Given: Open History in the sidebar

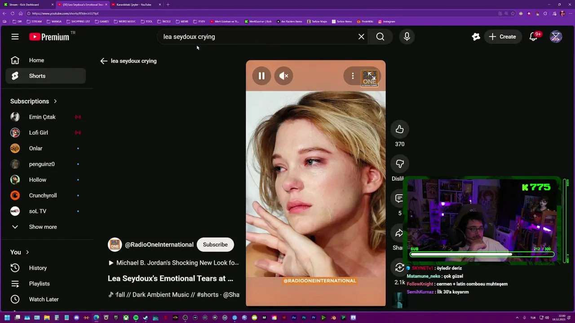Looking at the screenshot, I should [x=45, y=268].
